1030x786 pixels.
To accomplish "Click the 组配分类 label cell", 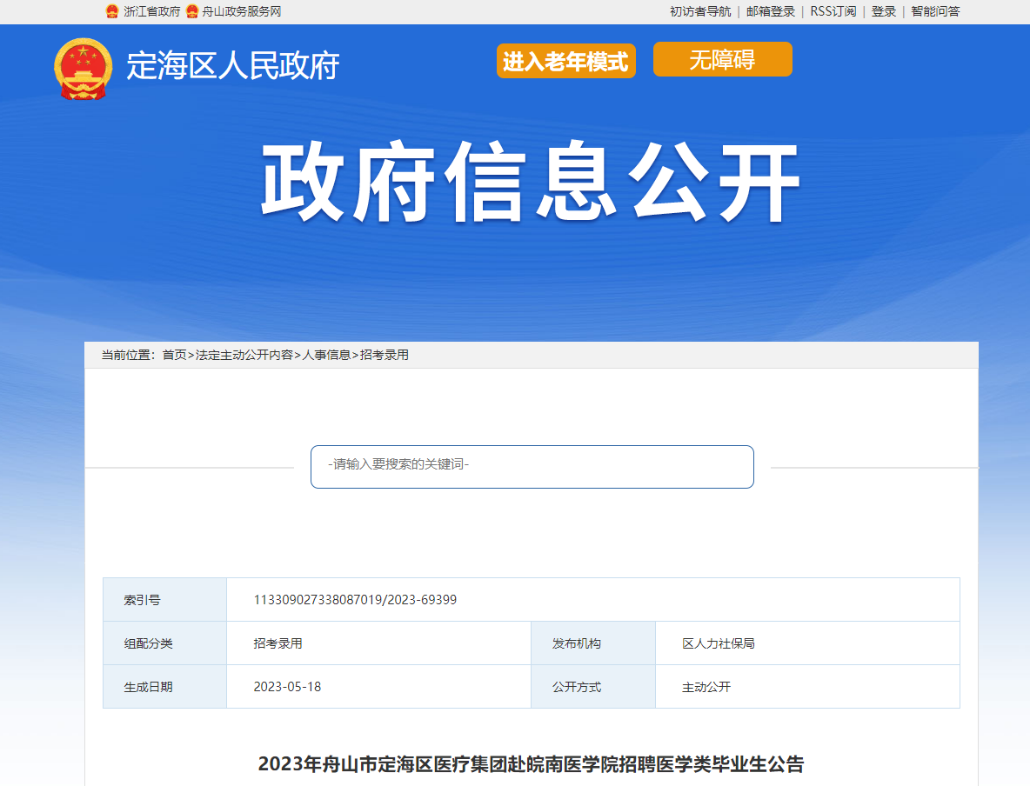I will [x=165, y=643].
